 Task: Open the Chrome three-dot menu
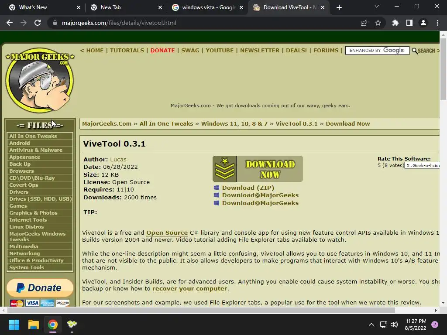coord(437,23)
